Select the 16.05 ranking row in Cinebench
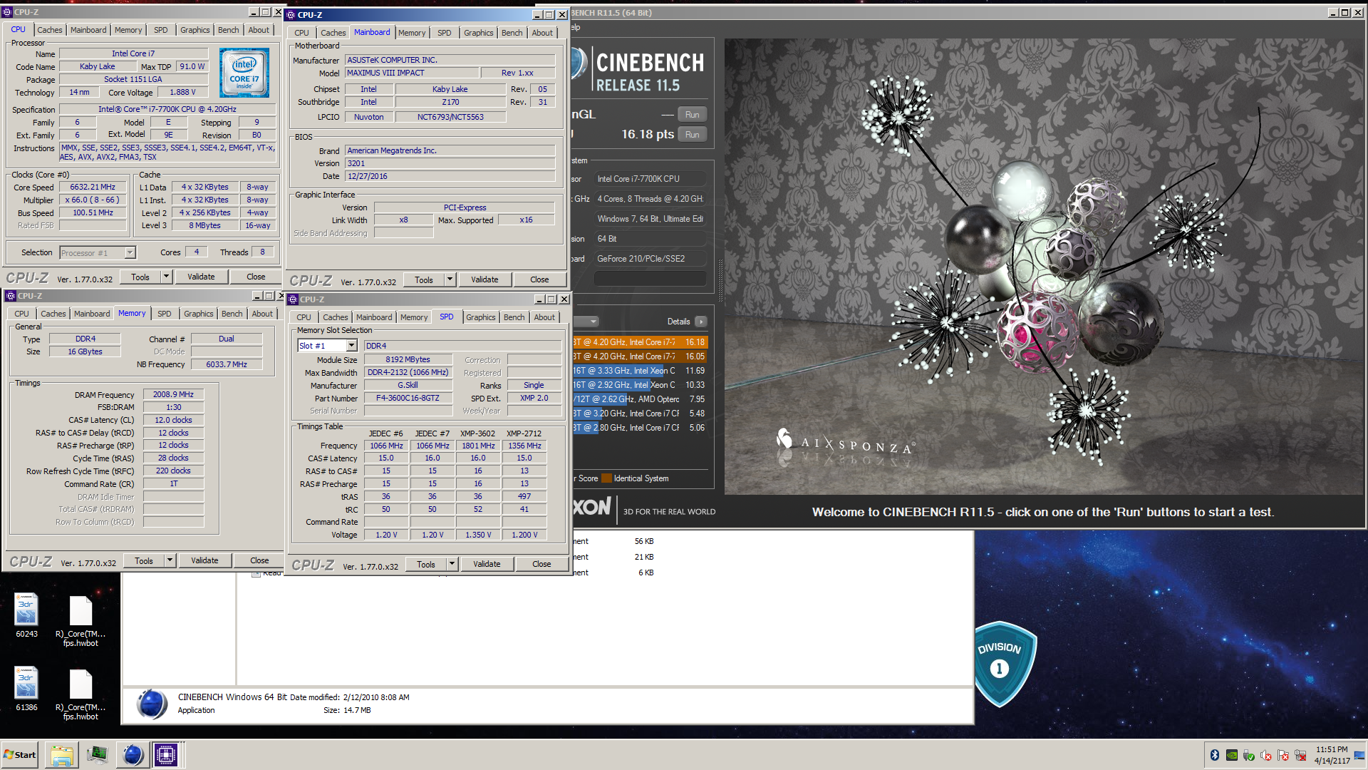 640,356
